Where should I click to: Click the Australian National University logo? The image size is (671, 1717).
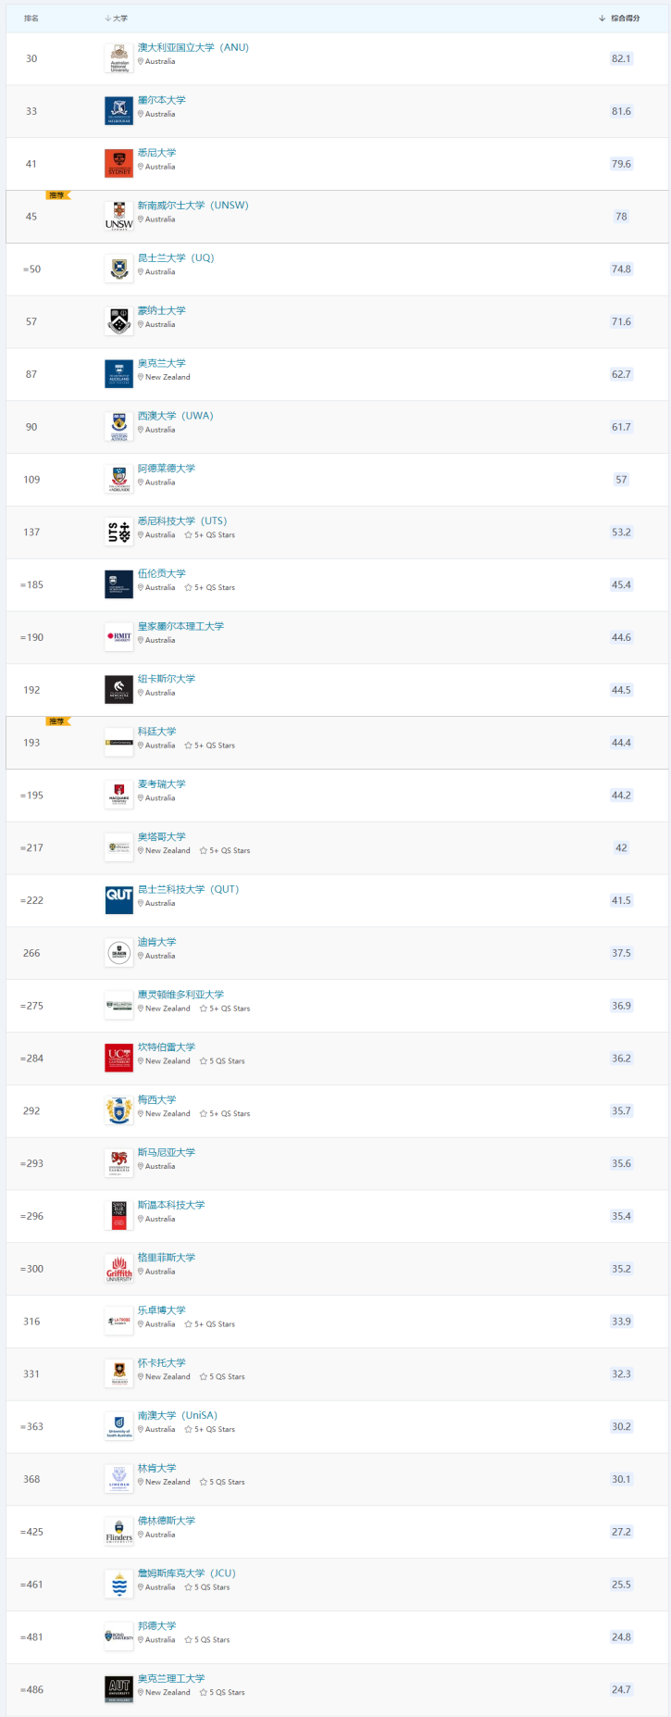click(118, 58)
